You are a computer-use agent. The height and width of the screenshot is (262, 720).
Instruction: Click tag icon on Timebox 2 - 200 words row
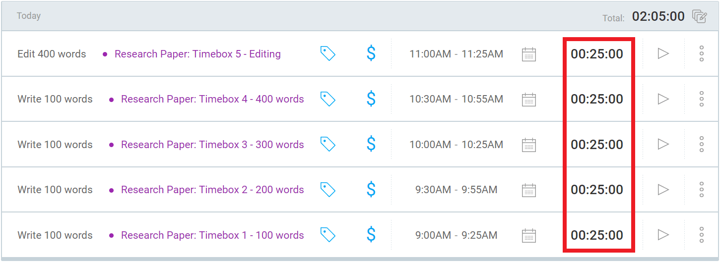click(327, 189)
